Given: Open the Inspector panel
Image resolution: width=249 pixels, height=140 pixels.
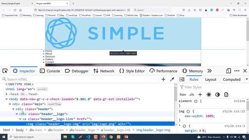Looking at the screenshot, I should point(24,71).
